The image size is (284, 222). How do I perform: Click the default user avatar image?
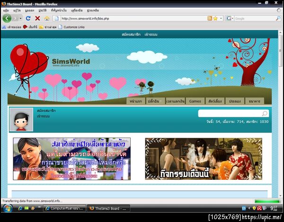tap(21, 119)
